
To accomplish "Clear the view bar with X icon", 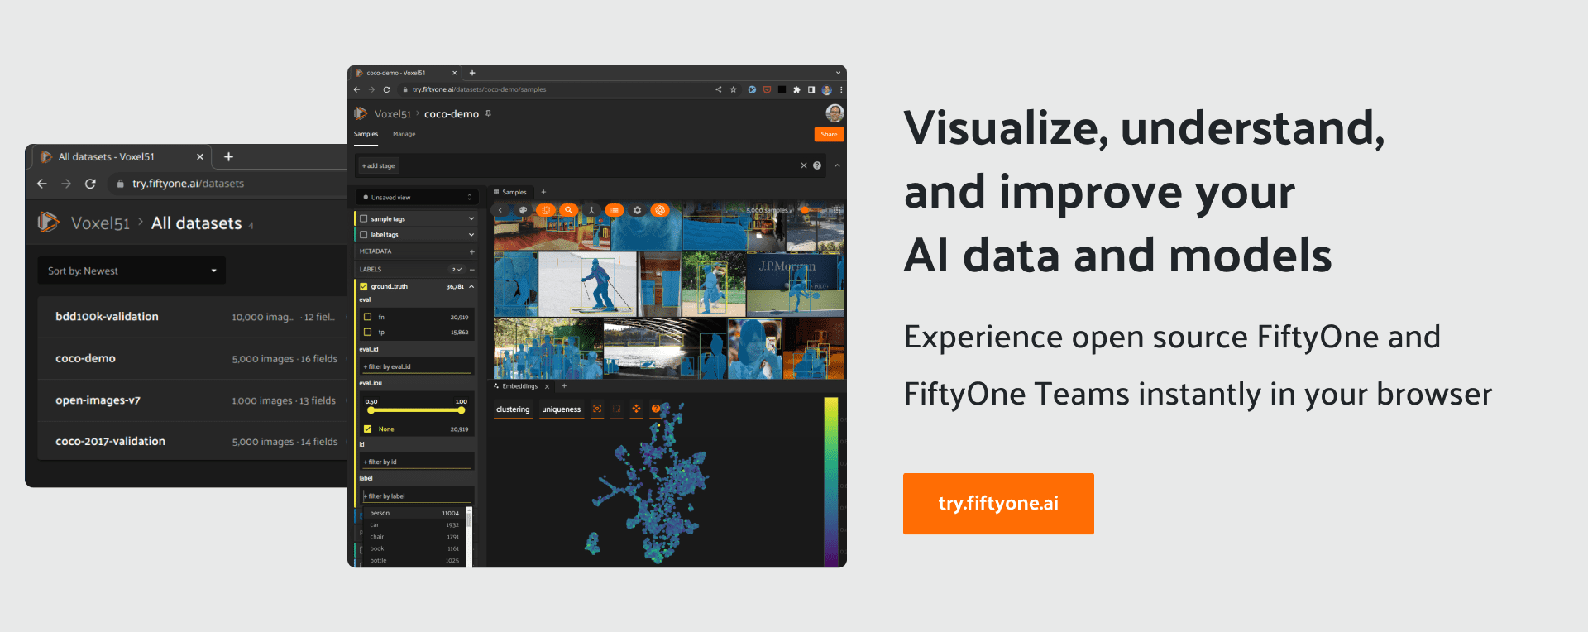I will click(x=803, y=165).
